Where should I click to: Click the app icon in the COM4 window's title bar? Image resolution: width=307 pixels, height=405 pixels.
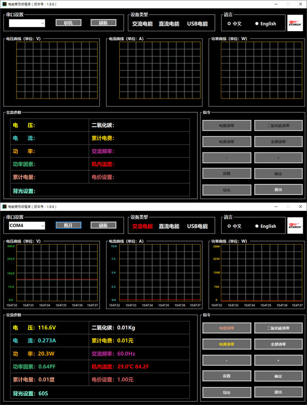(x=4, y=207)
